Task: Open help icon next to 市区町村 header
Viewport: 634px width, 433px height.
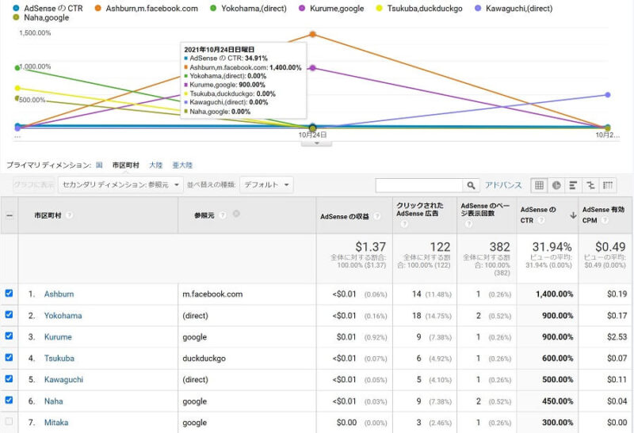Action: pyautogui.click(x=69, y=215)
